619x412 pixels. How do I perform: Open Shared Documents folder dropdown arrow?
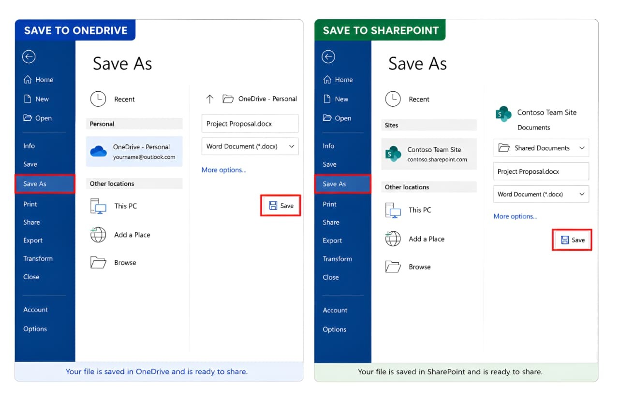click(x=582, y=148)
